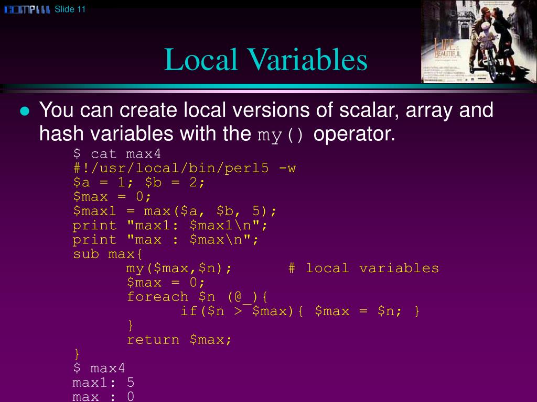Viewport: 537px width, 402px height.
Task: Click the 'my($max,$n);' declaration
Action: point(179,269)
